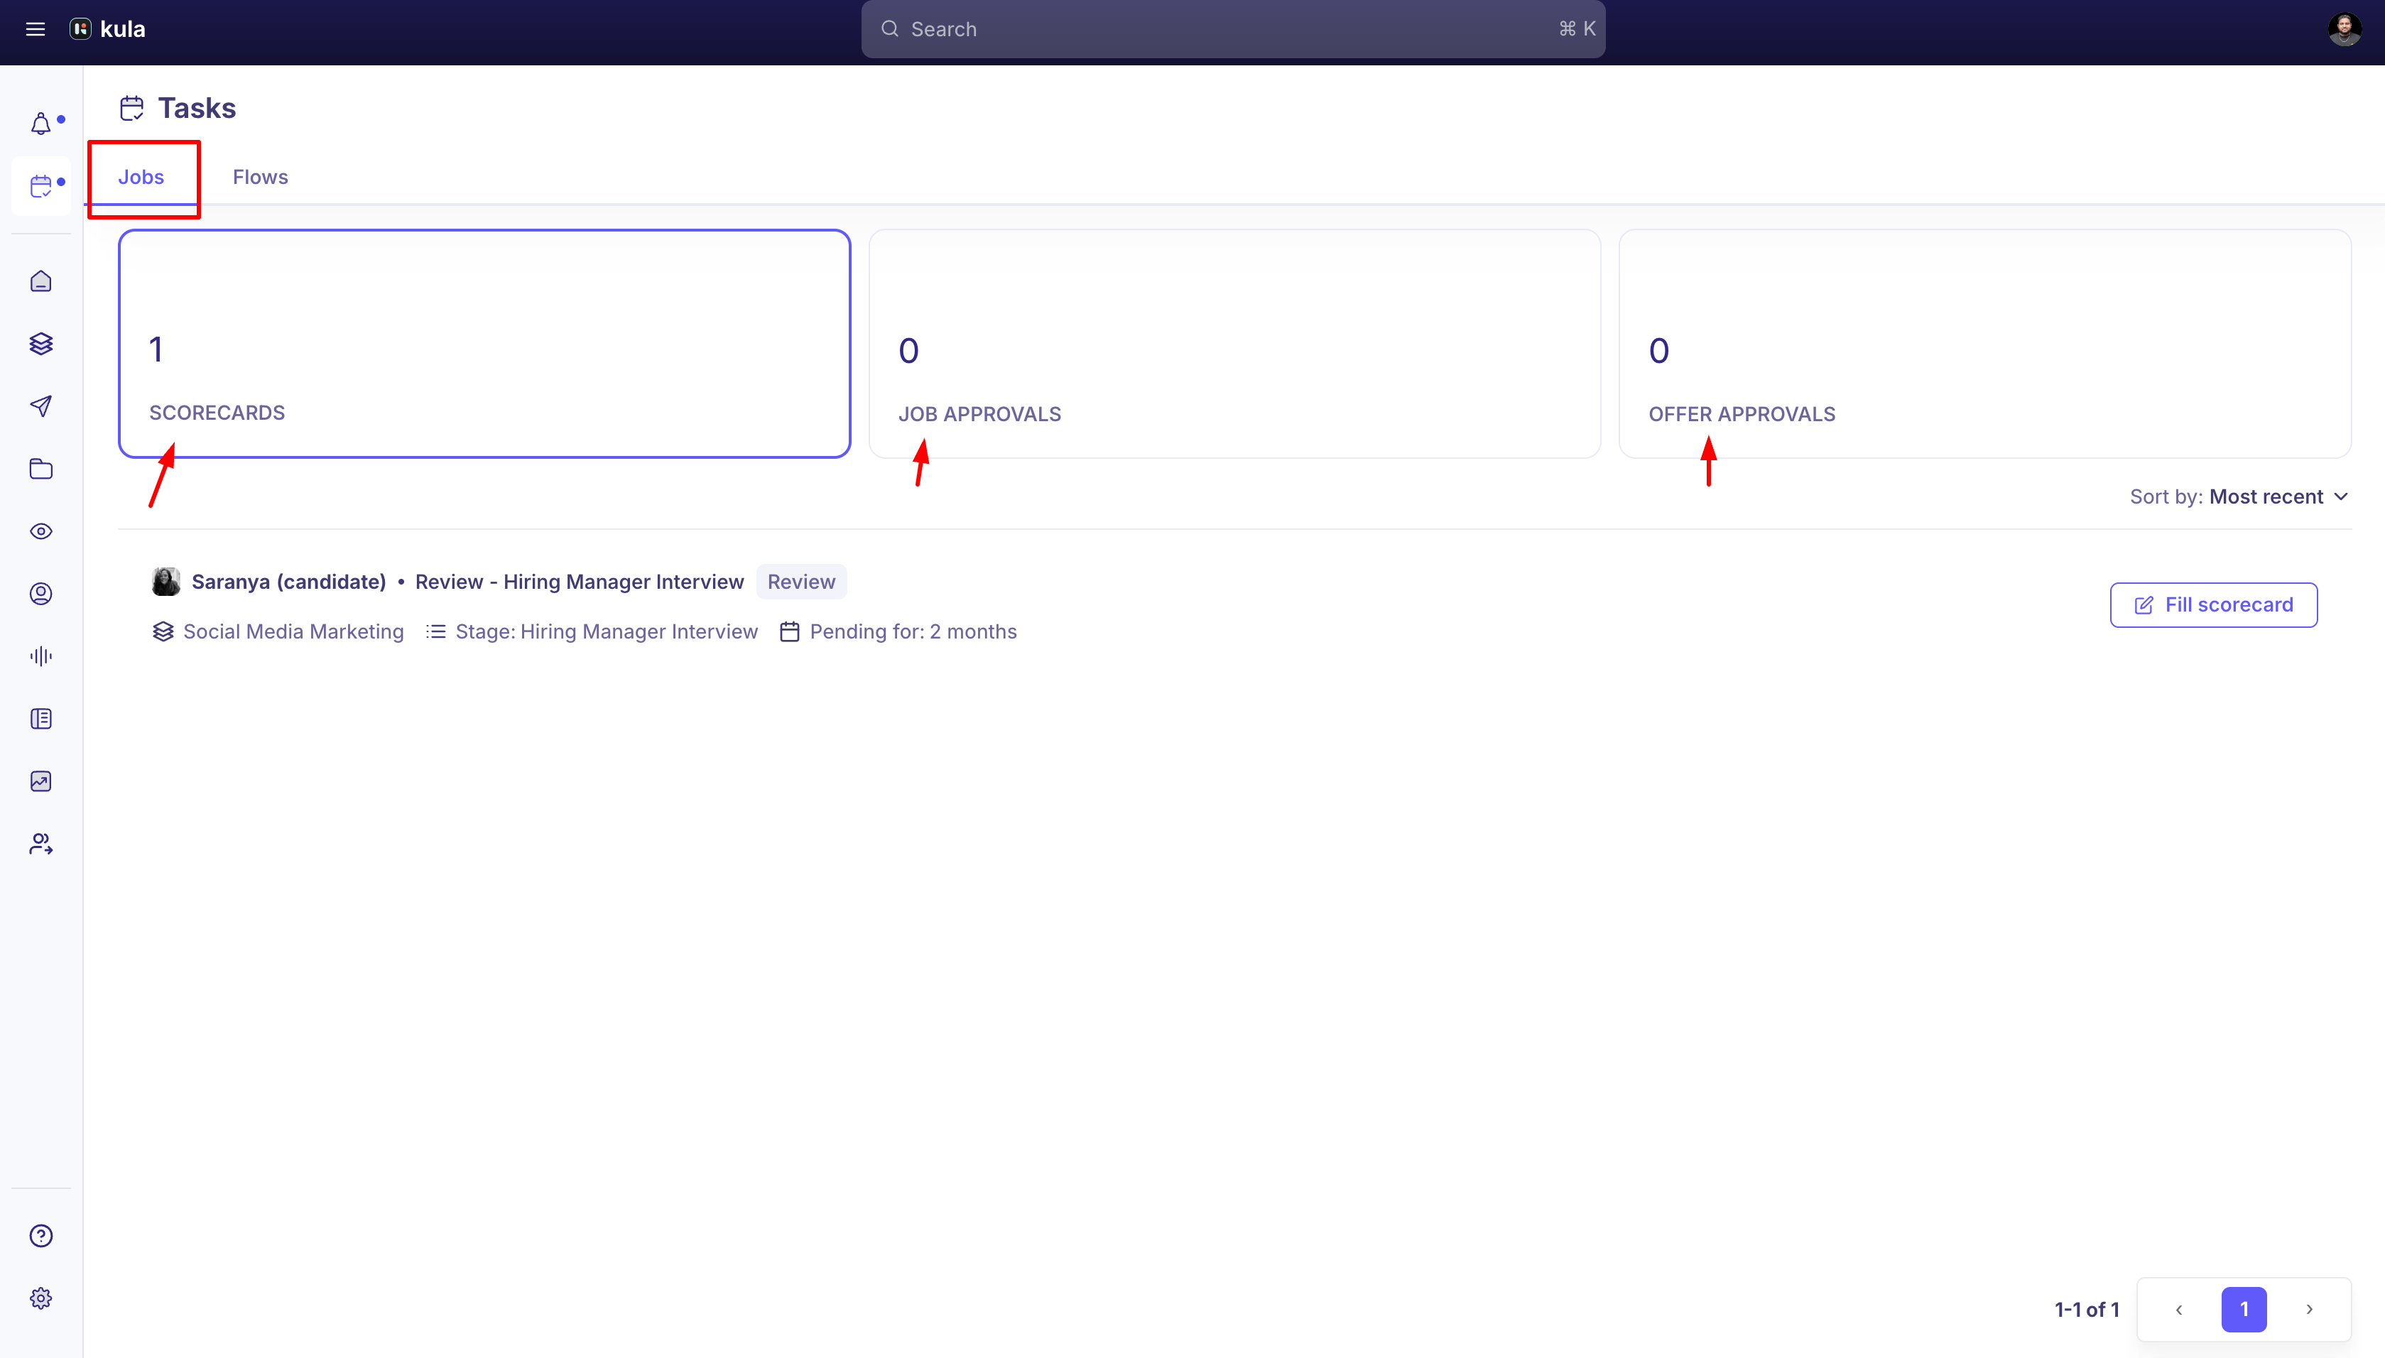Image resolution: width=2385 pixels, height=1358 pixels.
Task: Open the hamburger menu next to kula
Action: [36, 29]
